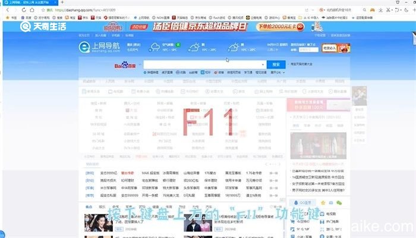
Task: Click the 下单抢2000元E卡 button
Action: click(280, 27)
